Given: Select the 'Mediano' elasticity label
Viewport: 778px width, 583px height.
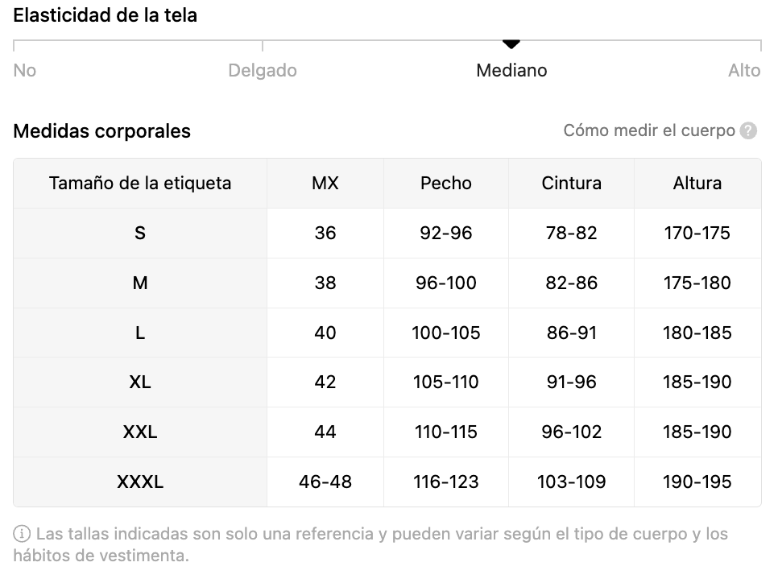Looking at the screenshot, I should pos(511,70).
